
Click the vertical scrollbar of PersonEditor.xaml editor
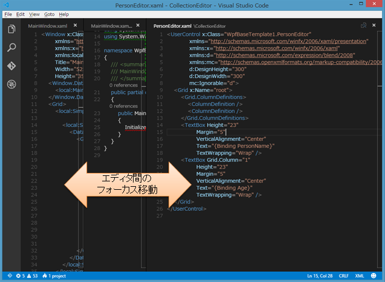point(380,149)
